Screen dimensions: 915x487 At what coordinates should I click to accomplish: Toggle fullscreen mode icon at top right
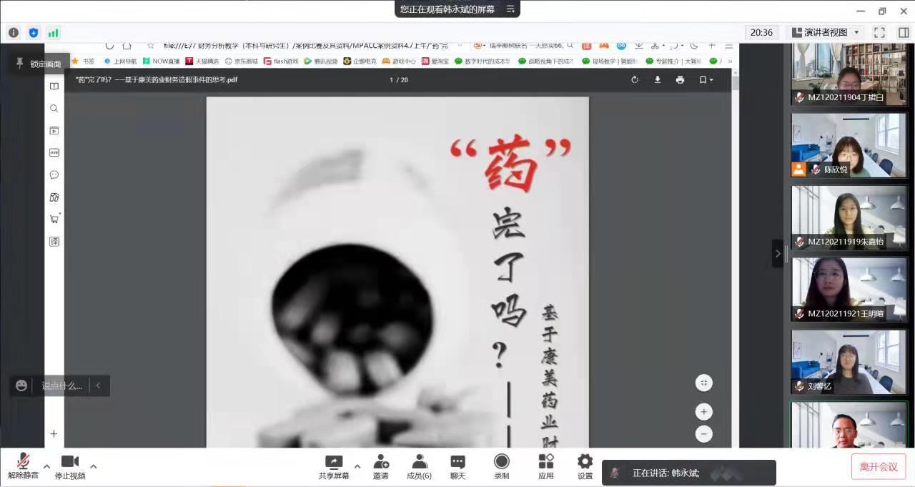tap(879, 33)
